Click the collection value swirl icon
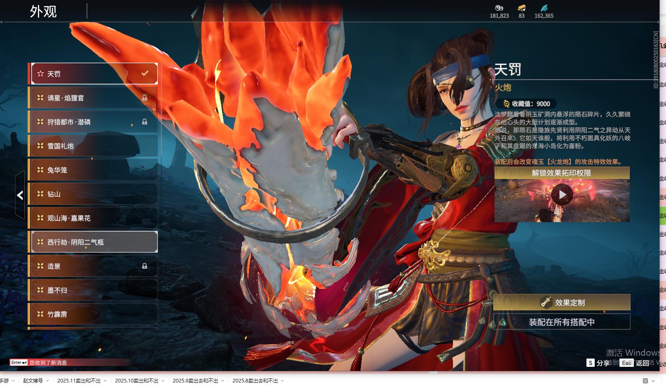 pyautogui.click(x=507, y=104)
